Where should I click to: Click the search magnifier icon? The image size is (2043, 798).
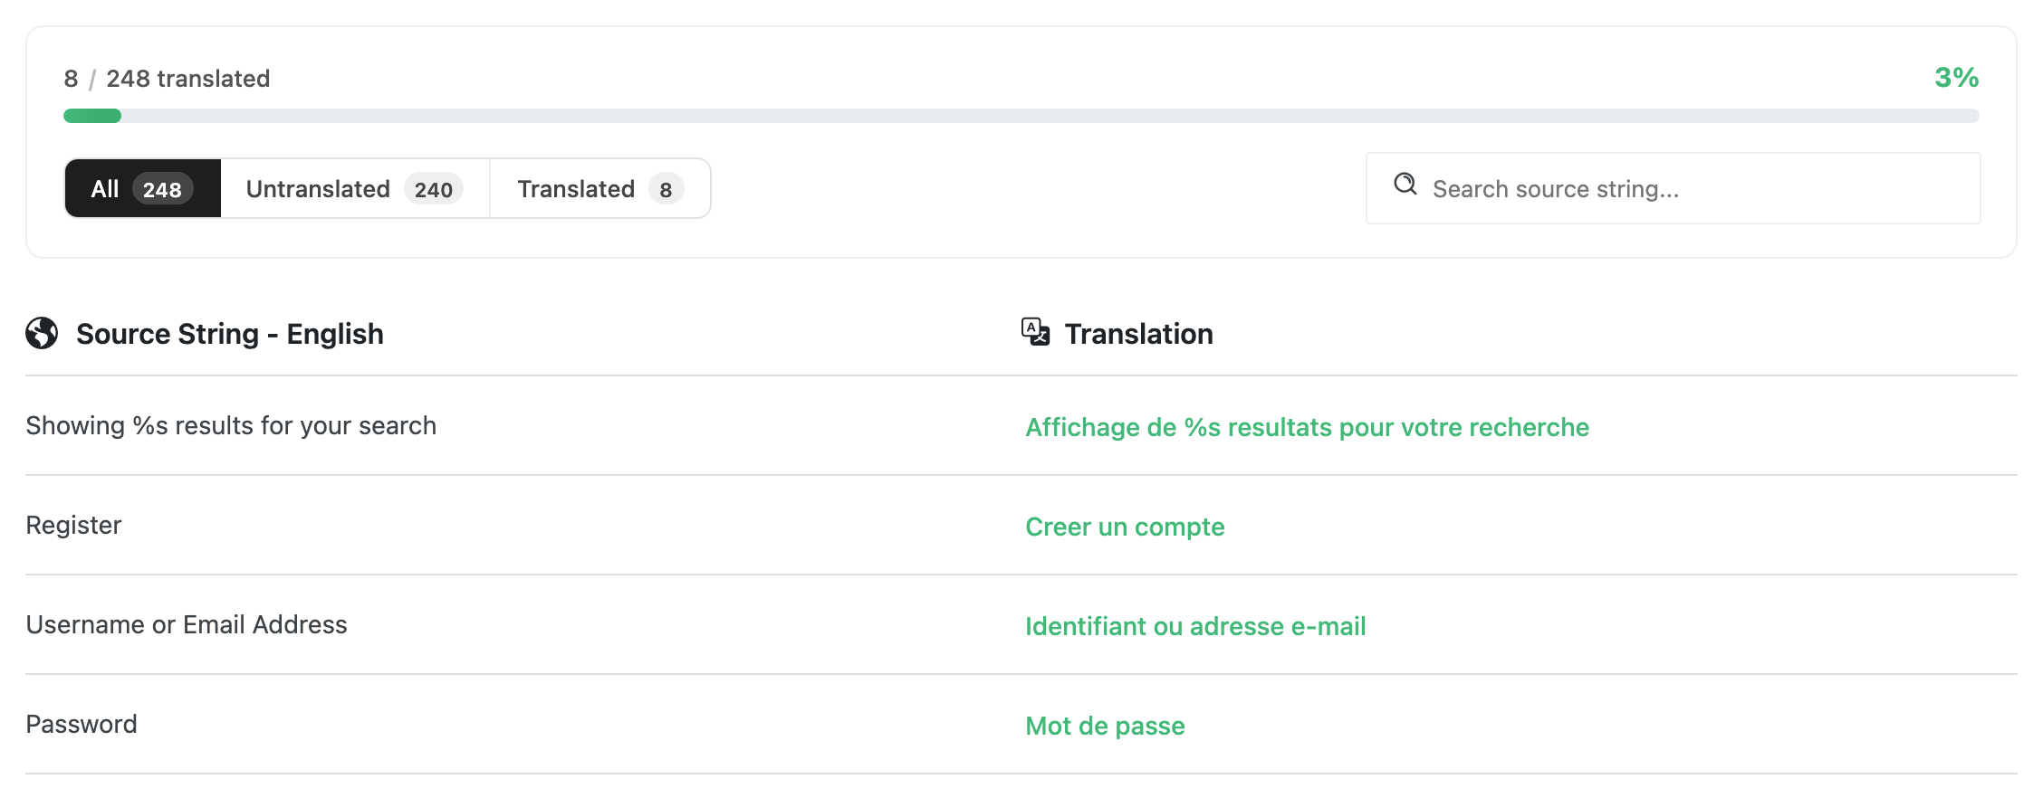pos(1405,184)
